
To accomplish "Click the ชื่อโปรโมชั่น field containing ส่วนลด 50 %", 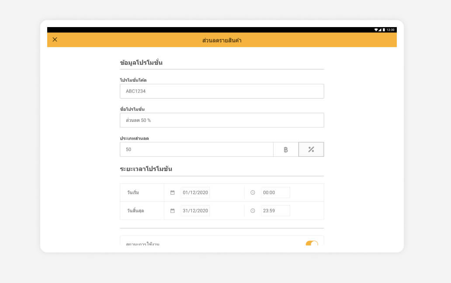I will point(222,120).
